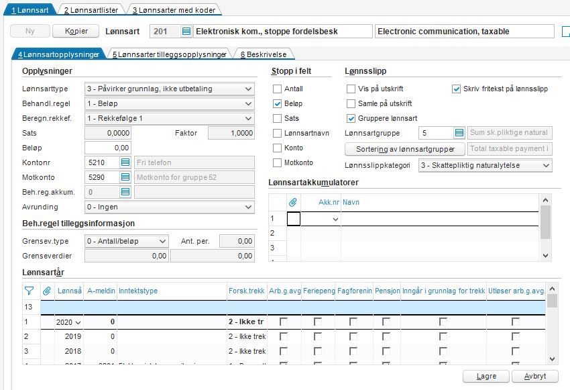Click the Inntektstype column header
Viewport: 570px width, 390px height.
pyautogui.click(x=172, y=291)
